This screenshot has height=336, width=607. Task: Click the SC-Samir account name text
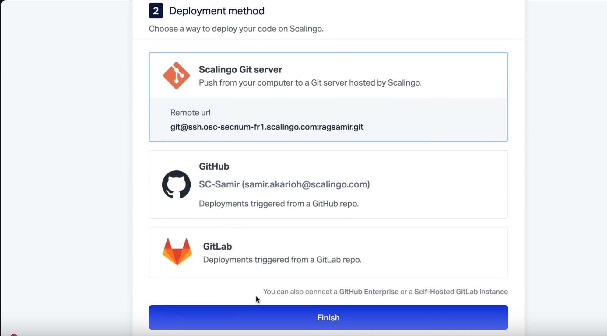284,184
